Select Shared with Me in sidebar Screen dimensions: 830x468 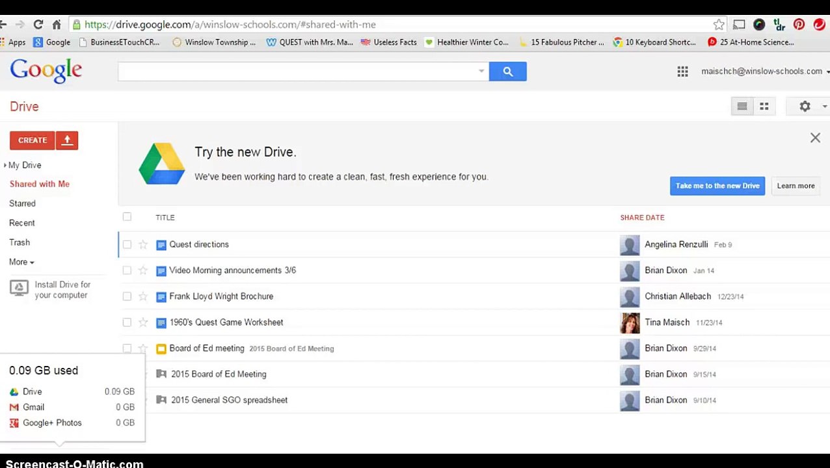point(40,184)
